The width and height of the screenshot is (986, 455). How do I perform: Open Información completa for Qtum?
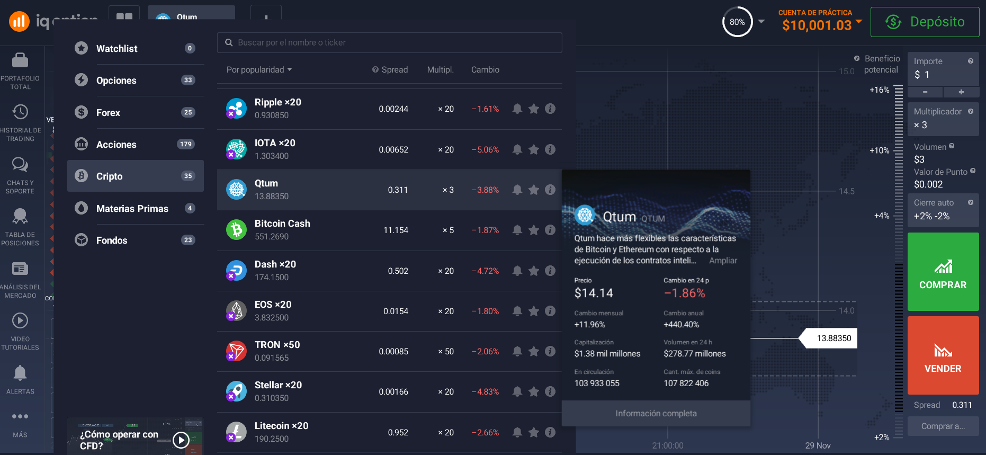pyautogui.click(x=656, y=413)
